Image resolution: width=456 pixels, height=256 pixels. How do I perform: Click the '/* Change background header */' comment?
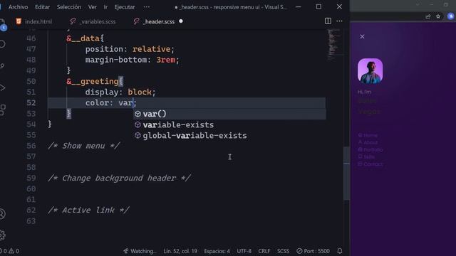point(119,178)
